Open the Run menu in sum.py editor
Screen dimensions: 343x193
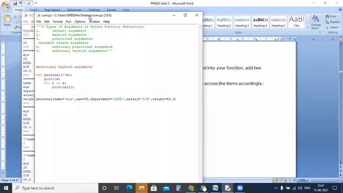pyautogui.click(x=69, y=21)
